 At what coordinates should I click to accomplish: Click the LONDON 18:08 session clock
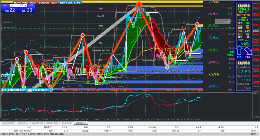coord(48,3)
